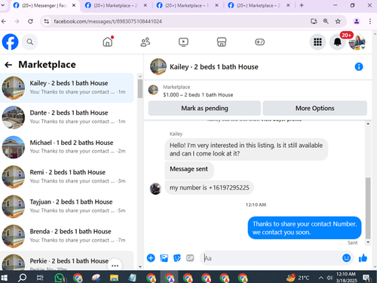Open the Chrome three-dot menu

click(x=370, y=21)
